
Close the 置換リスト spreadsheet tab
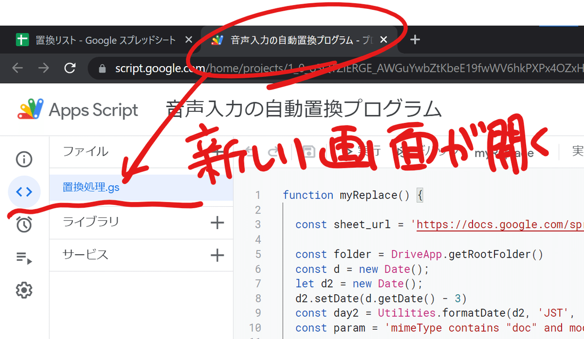(189, 40)
